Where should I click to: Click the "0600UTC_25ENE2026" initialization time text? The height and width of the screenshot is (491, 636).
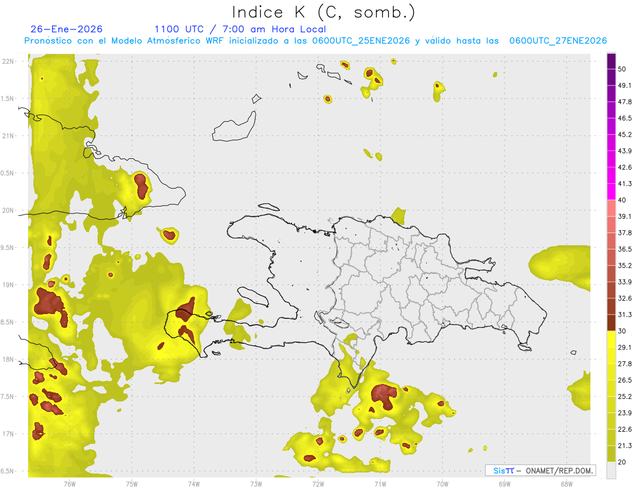coord(361,41)
